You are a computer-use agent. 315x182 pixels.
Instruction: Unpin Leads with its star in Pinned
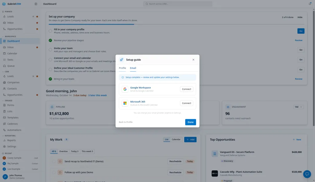click(x=37, y=17)
